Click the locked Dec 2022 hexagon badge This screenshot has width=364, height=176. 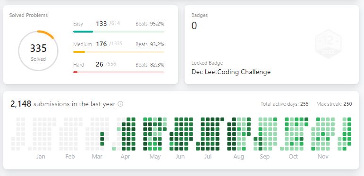(x=328, y=44)
